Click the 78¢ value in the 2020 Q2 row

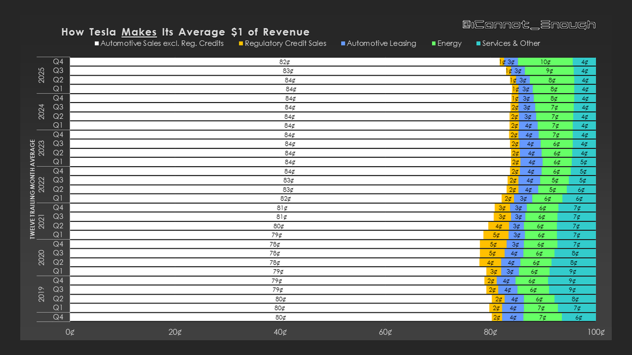click(x=274, y=262)
